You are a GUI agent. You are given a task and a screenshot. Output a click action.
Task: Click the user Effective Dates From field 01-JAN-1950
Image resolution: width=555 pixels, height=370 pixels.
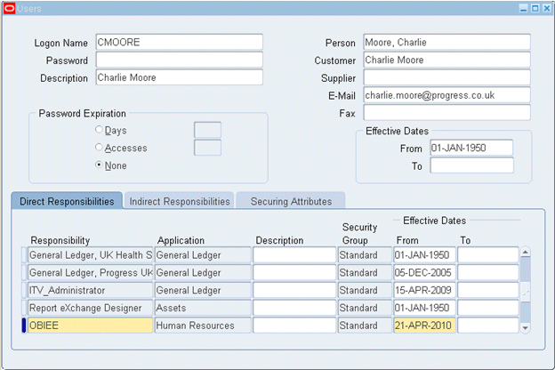pyautogui.click(x=471, y=148)
